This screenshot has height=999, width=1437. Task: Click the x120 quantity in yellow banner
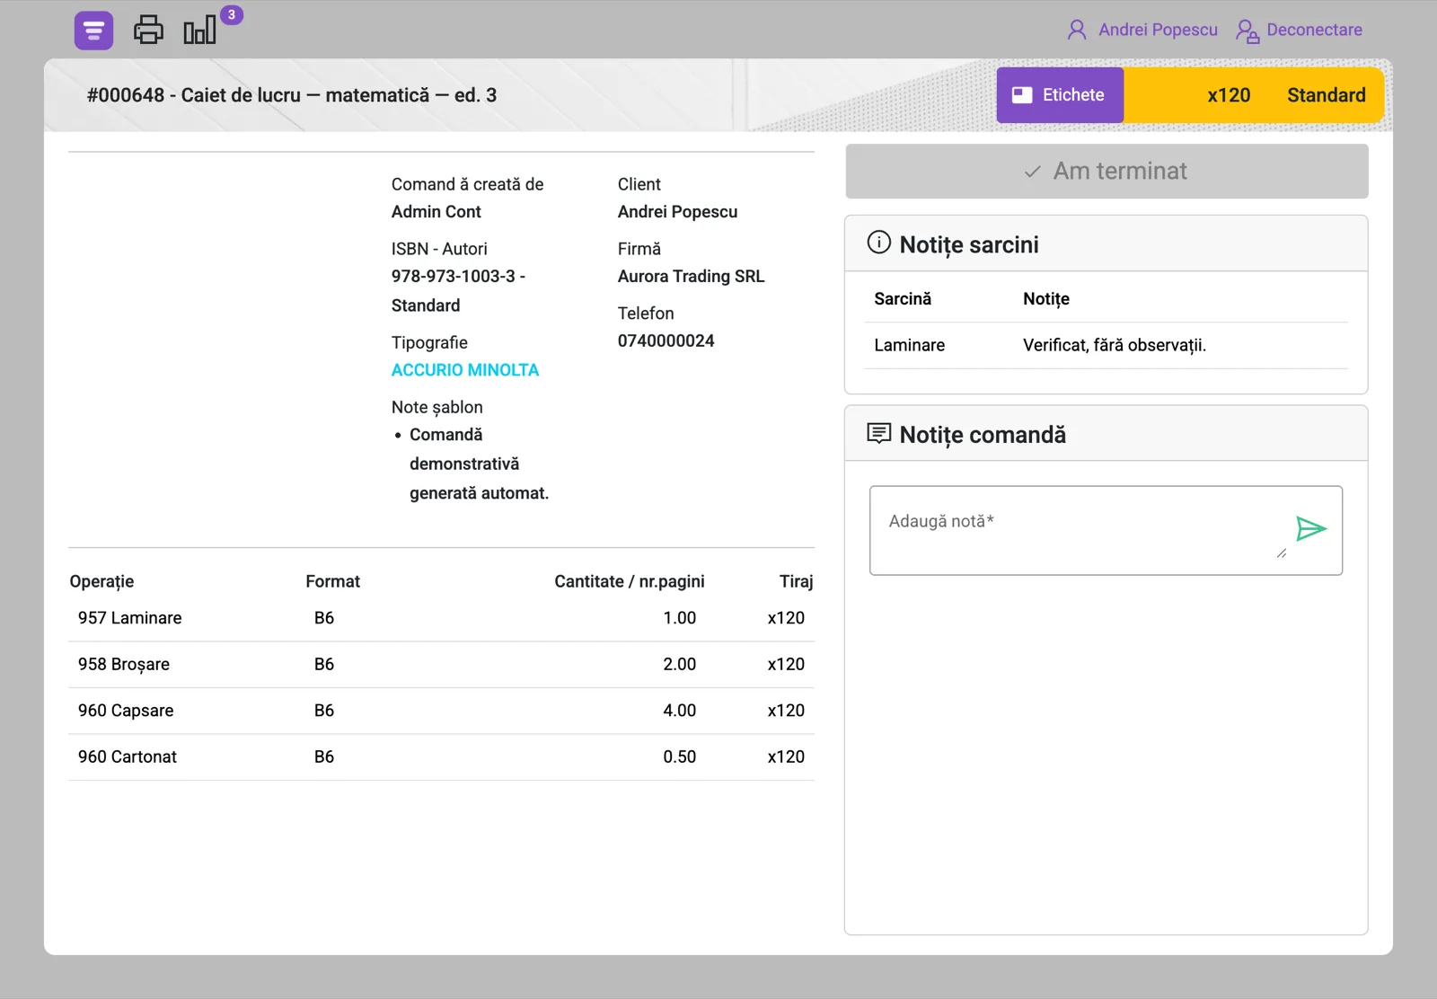1228,95
